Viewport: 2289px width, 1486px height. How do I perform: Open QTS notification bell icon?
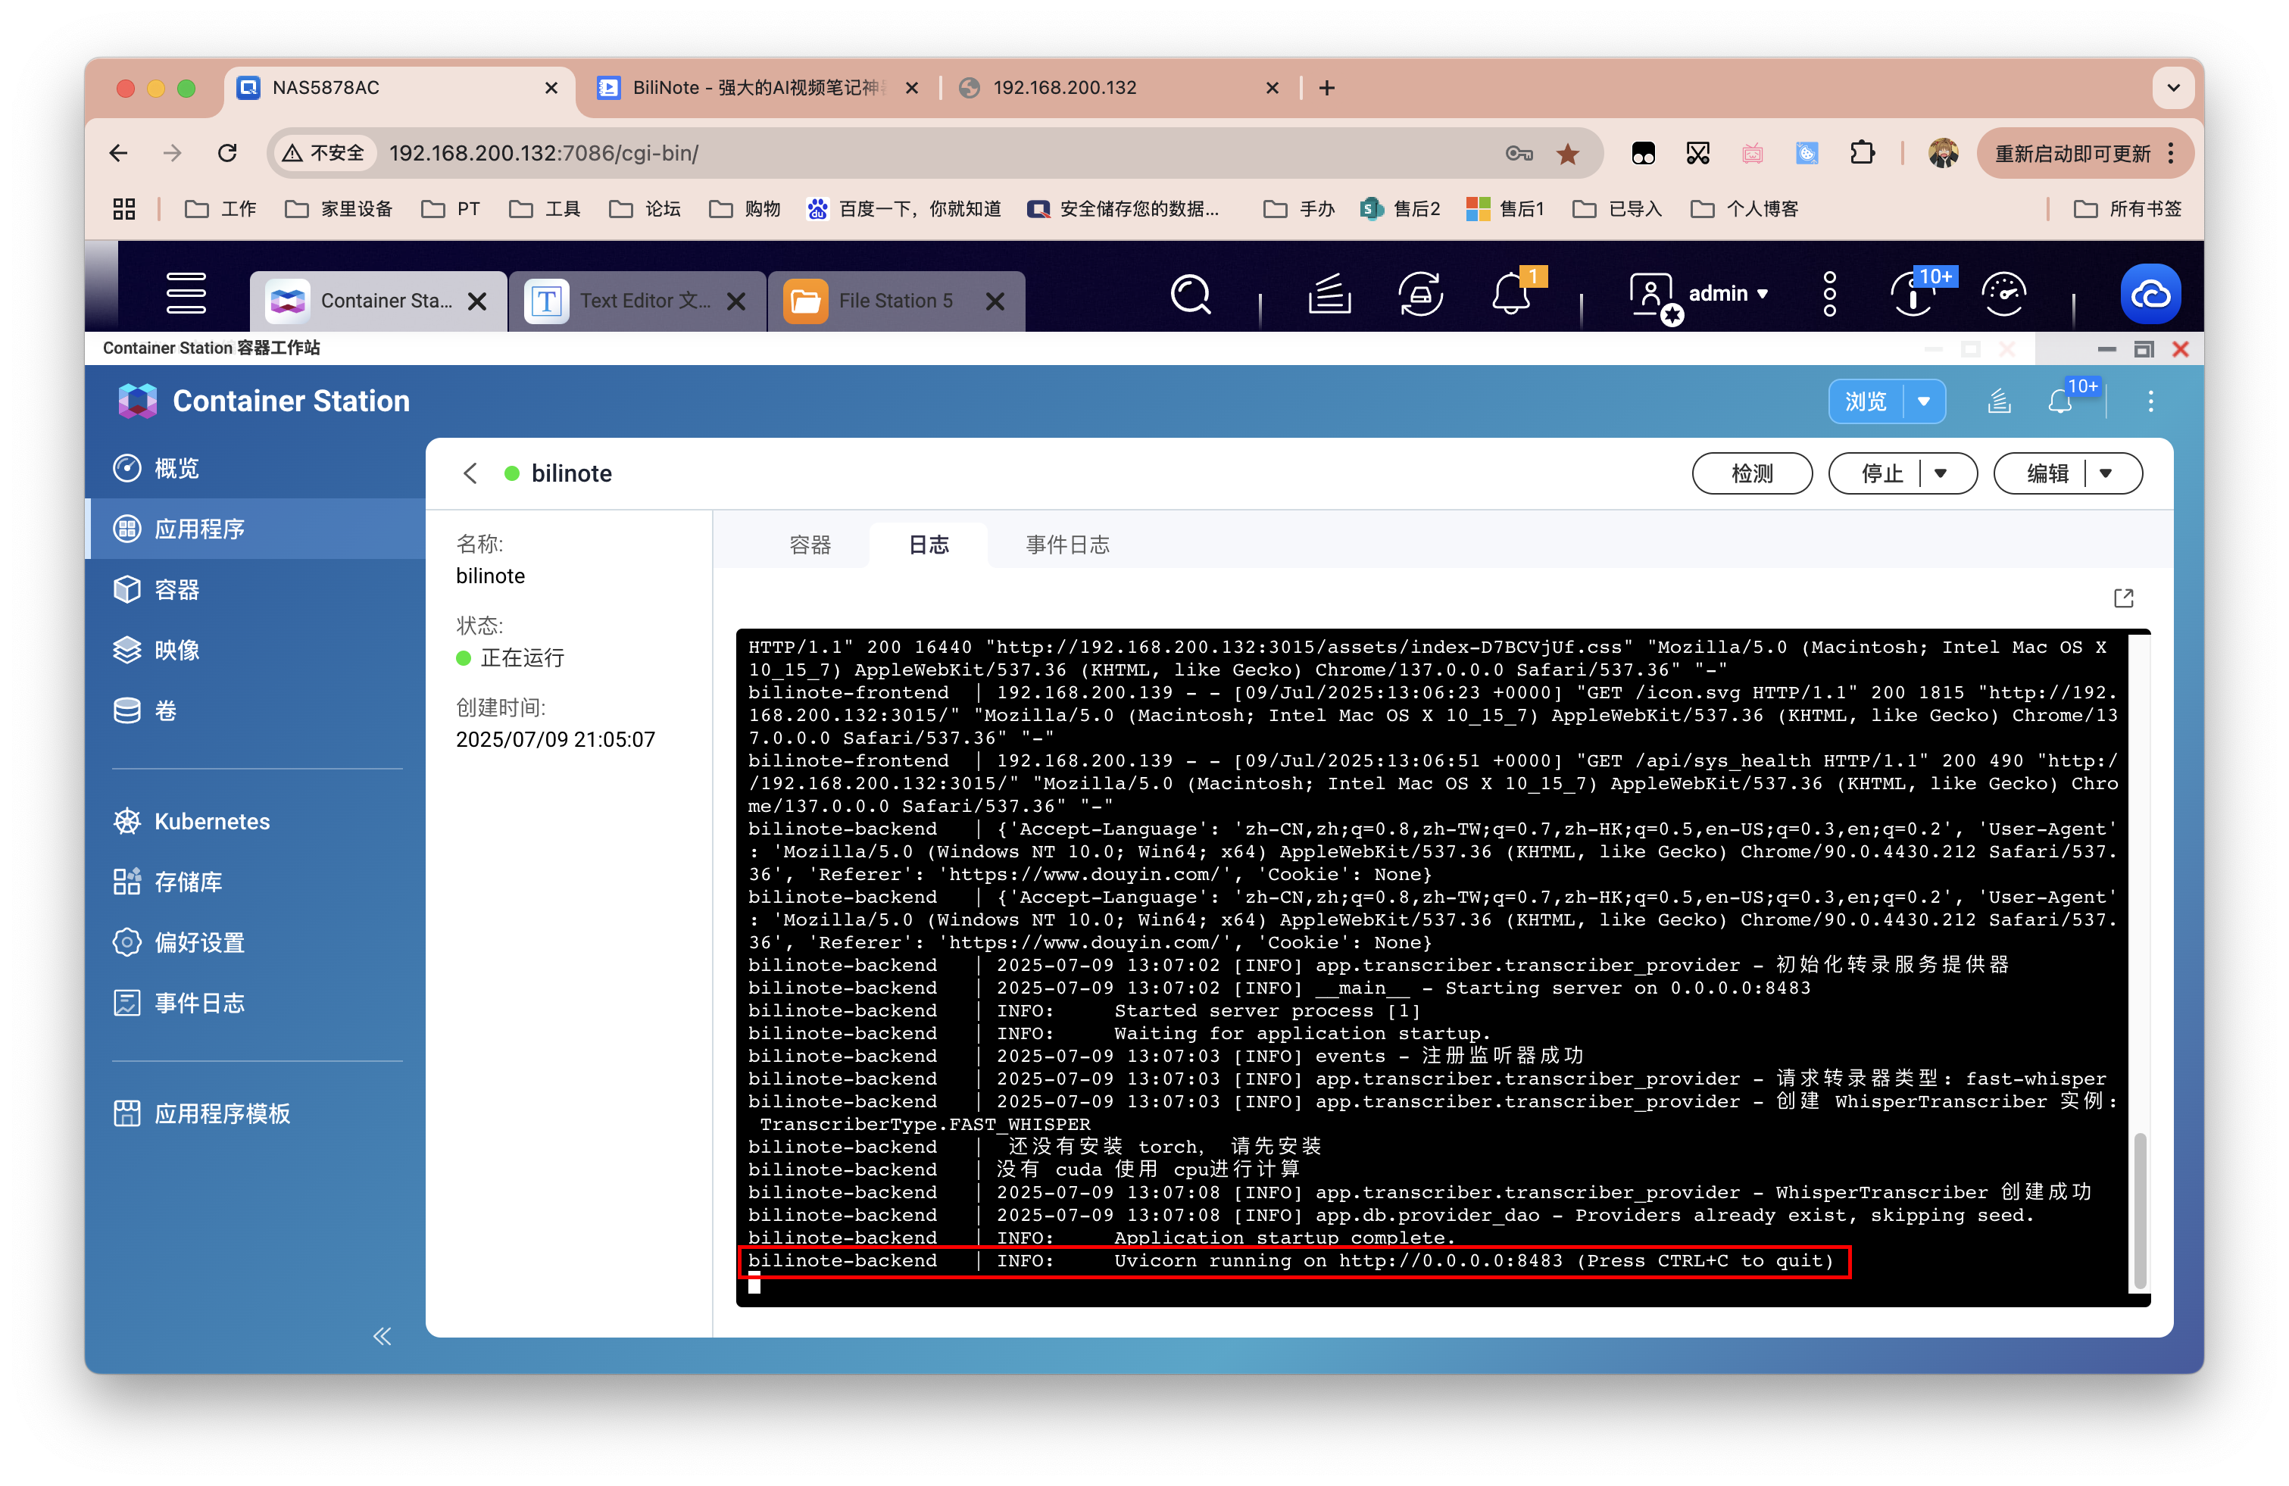(1510, 293)
